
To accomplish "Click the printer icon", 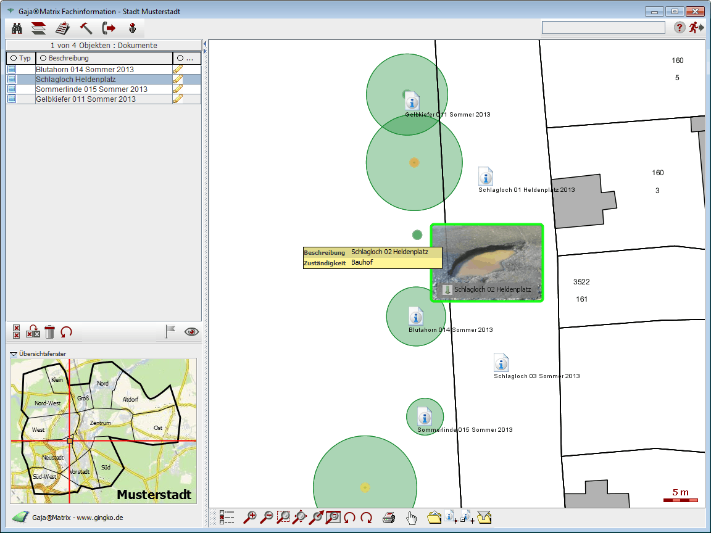I will pyautogui.click(x=388, y=518).
